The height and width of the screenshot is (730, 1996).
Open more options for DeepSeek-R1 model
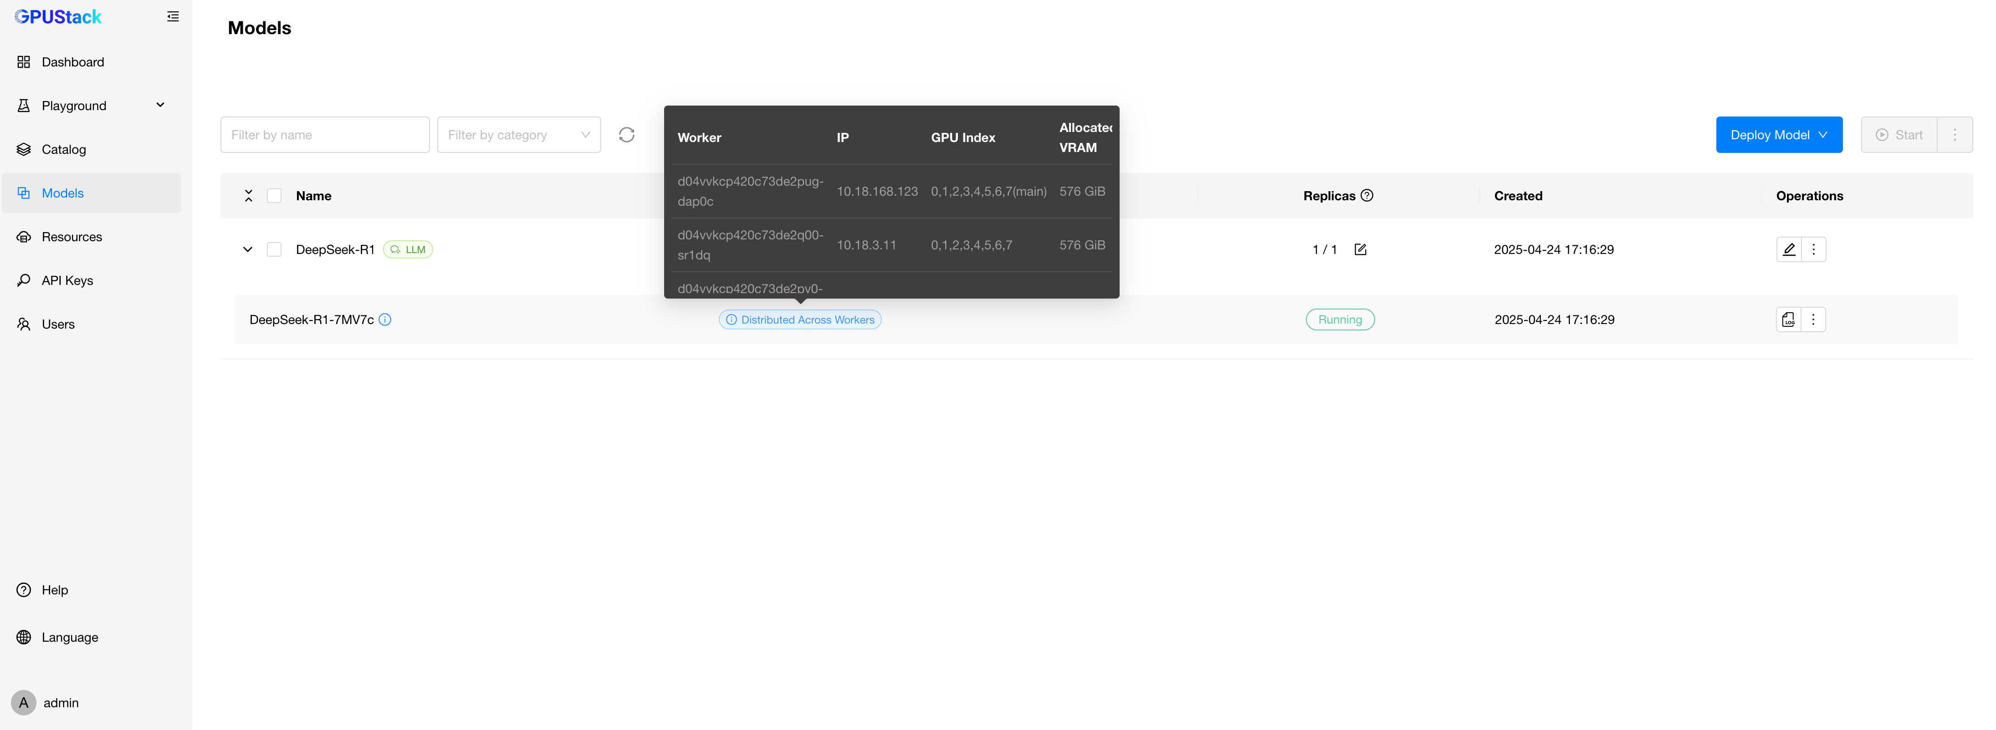click(x=1813, y=249)
